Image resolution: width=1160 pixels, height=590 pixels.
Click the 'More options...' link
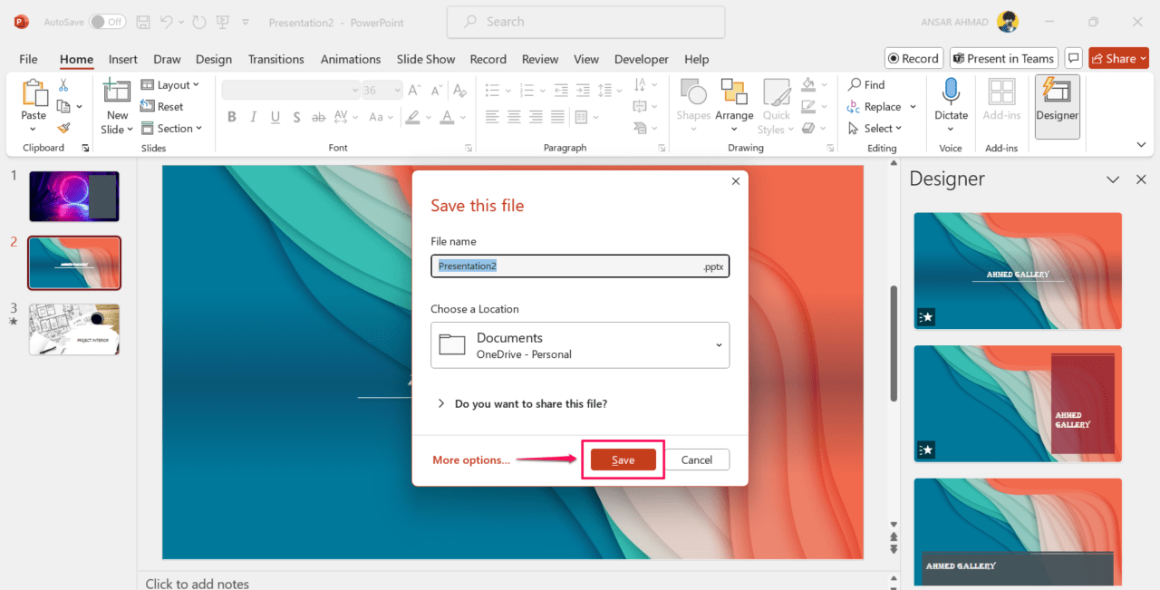(470, 460)
